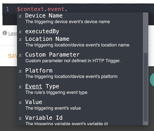Click description "The triggering event's value"
This screenshot has width=154, height=131.
[x=53, y=108]
